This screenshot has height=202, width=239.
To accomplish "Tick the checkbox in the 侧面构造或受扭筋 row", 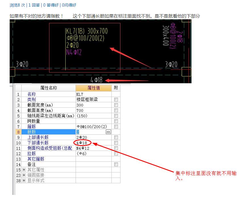I will coord(116,148).
